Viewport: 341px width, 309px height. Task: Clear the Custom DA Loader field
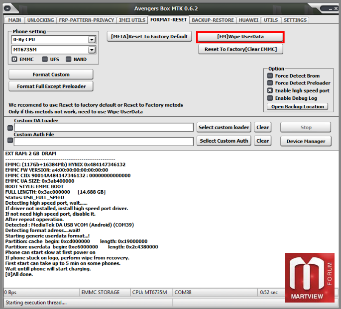[x=263, y=127]
